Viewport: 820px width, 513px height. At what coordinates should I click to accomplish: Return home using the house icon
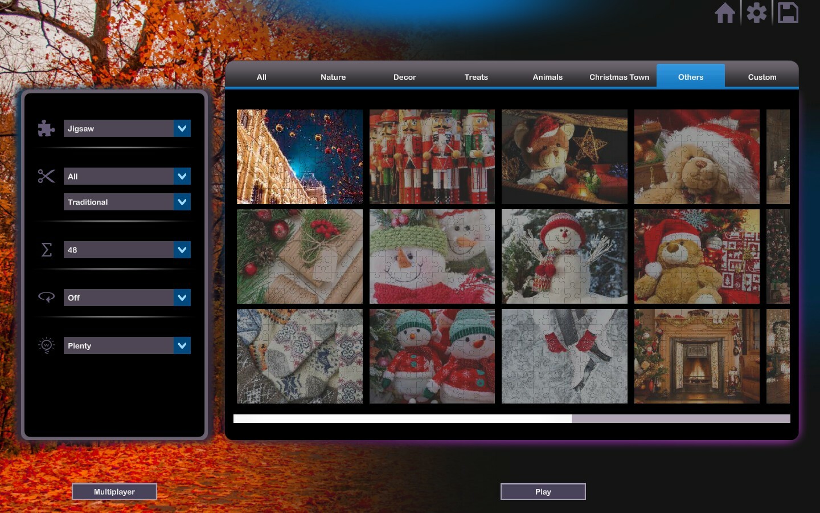725,13
